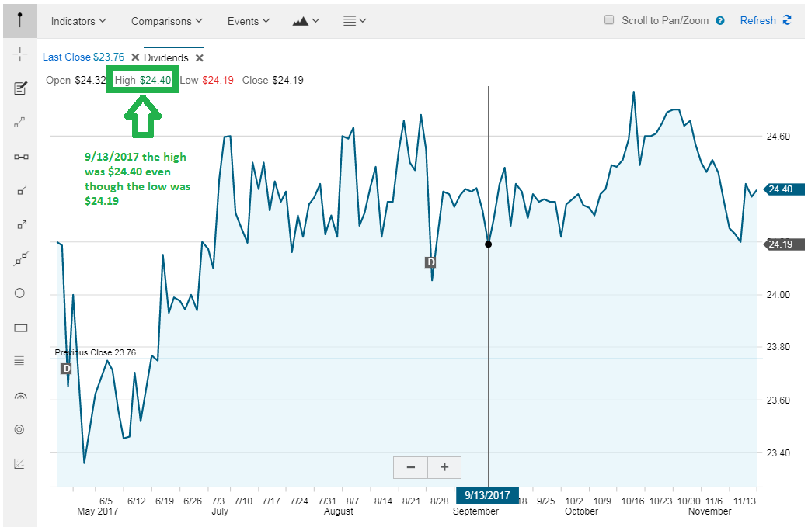Click the pin tool at top-left

tap(19, 21)
